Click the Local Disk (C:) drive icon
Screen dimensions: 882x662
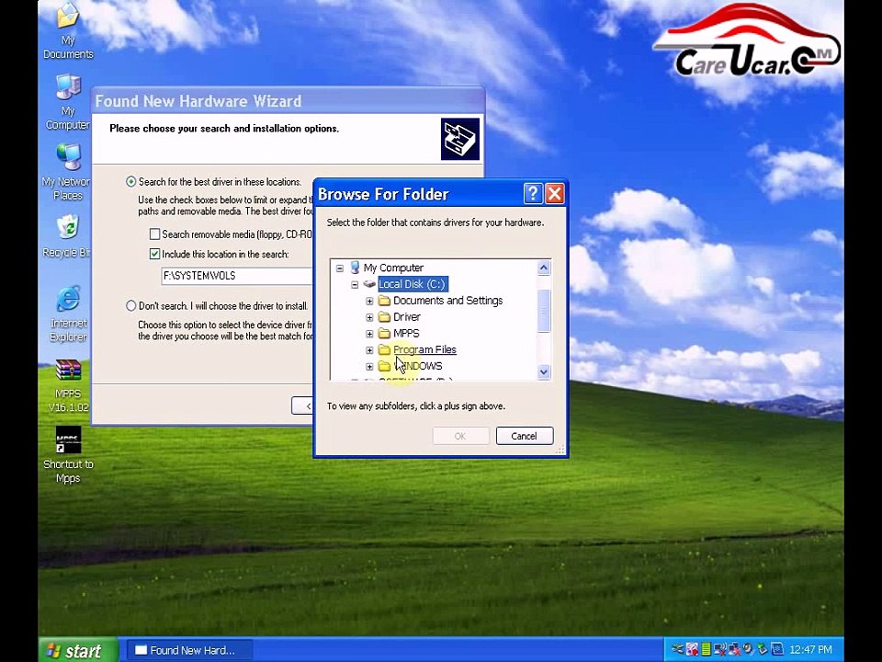coord(369,284)
